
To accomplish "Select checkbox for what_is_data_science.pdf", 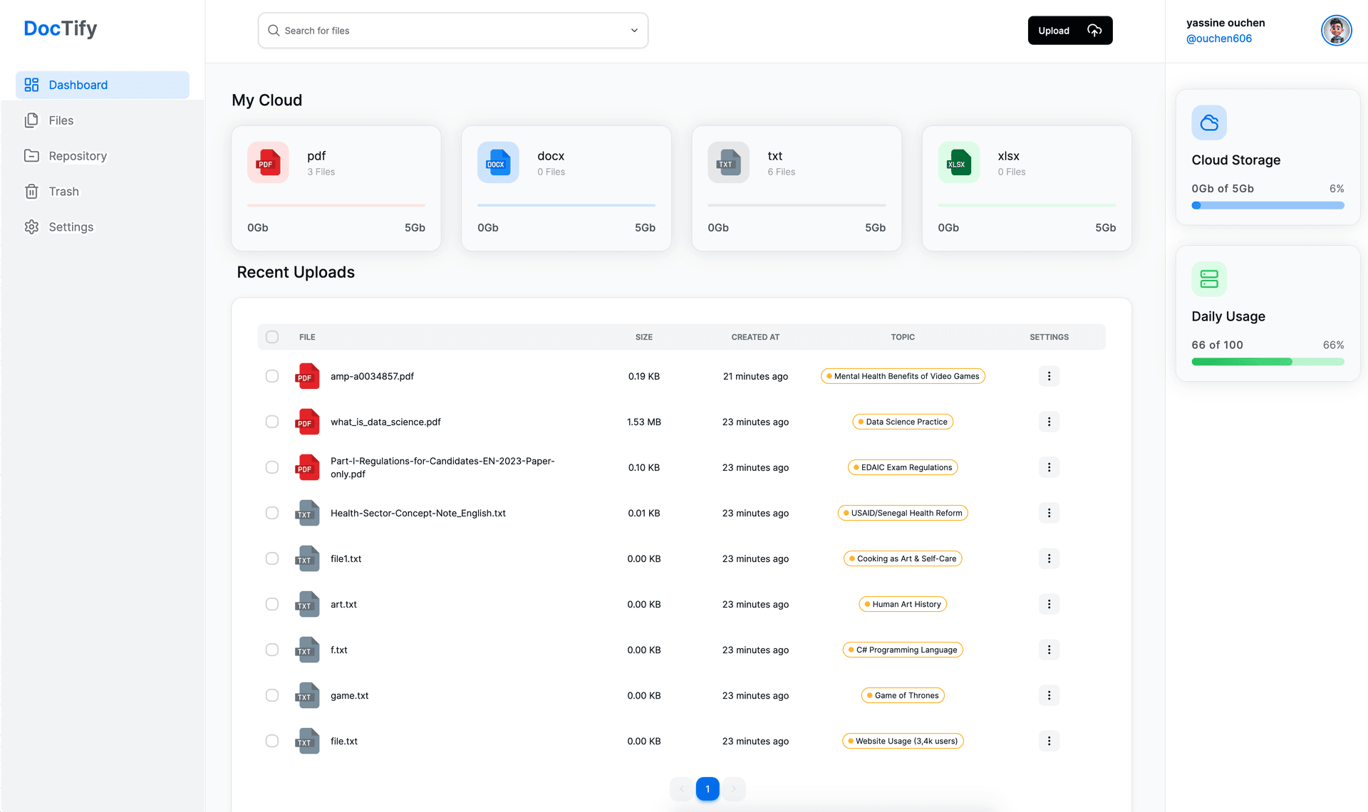I will [272, 422].
